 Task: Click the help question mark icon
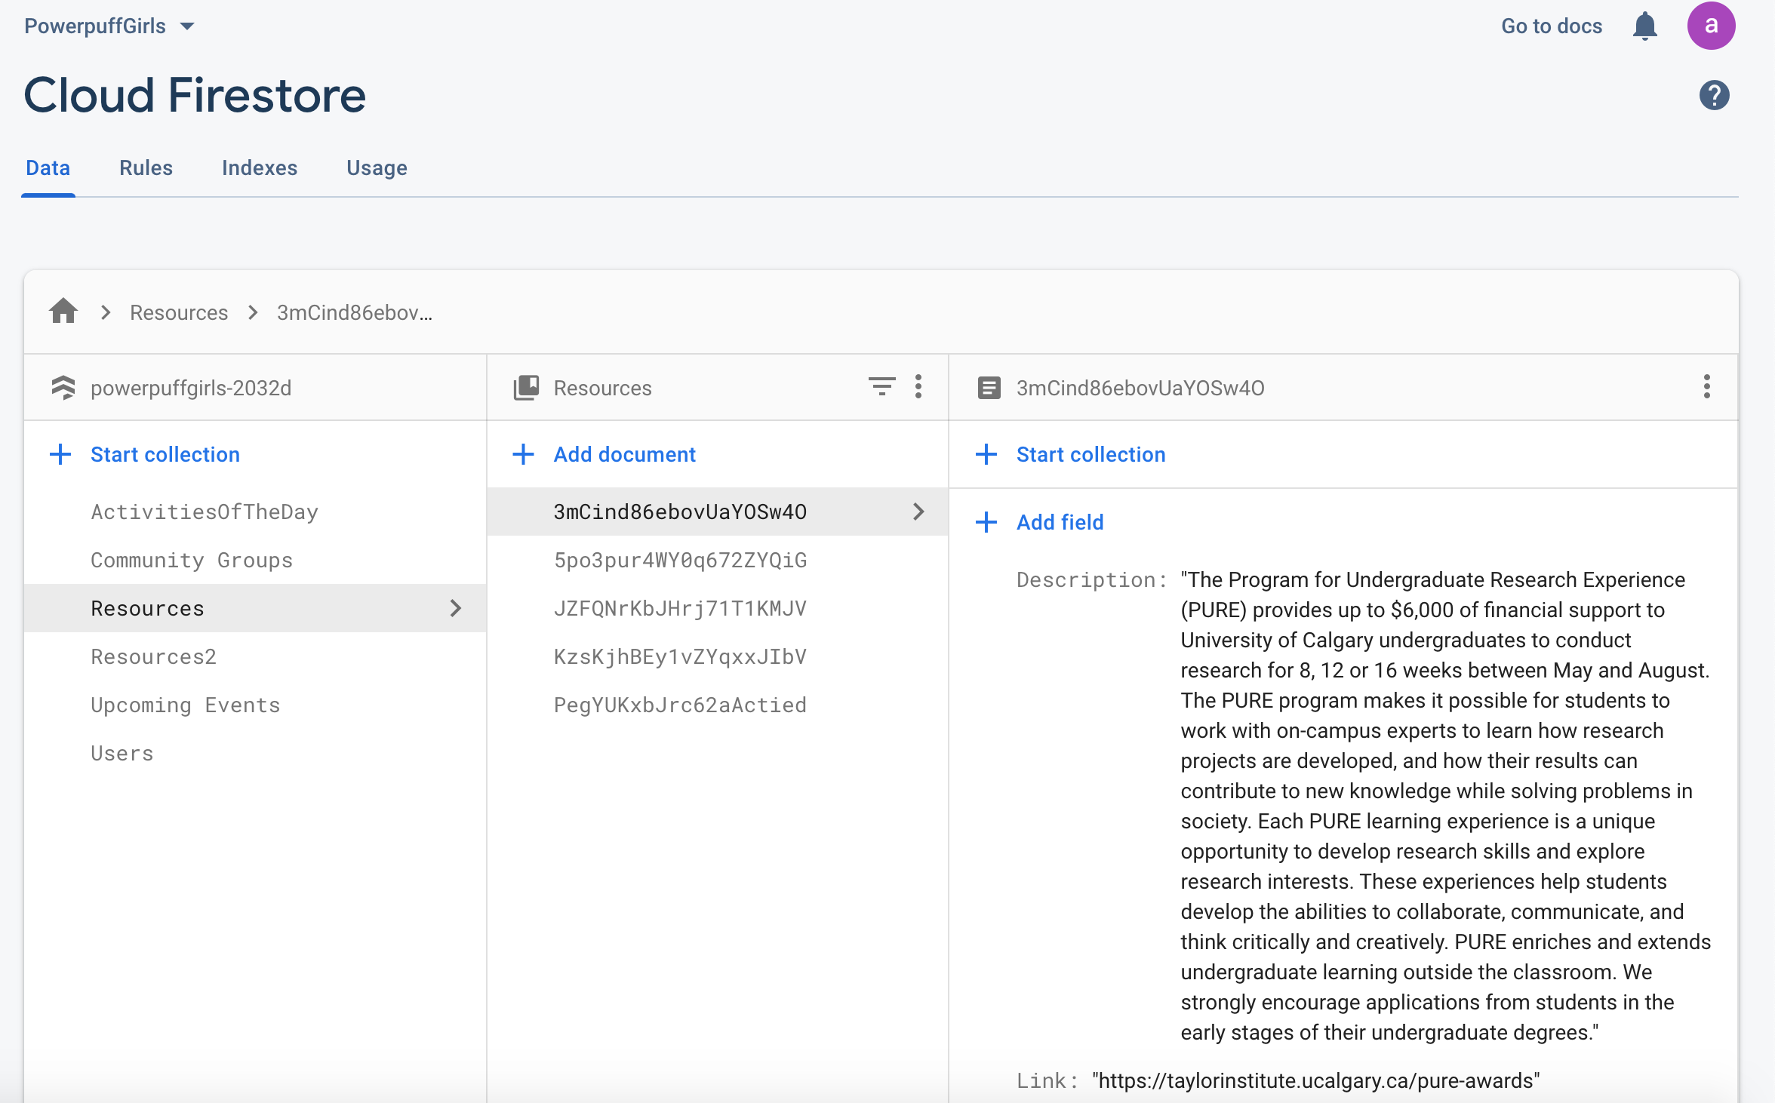click(x=1714, y=96)
